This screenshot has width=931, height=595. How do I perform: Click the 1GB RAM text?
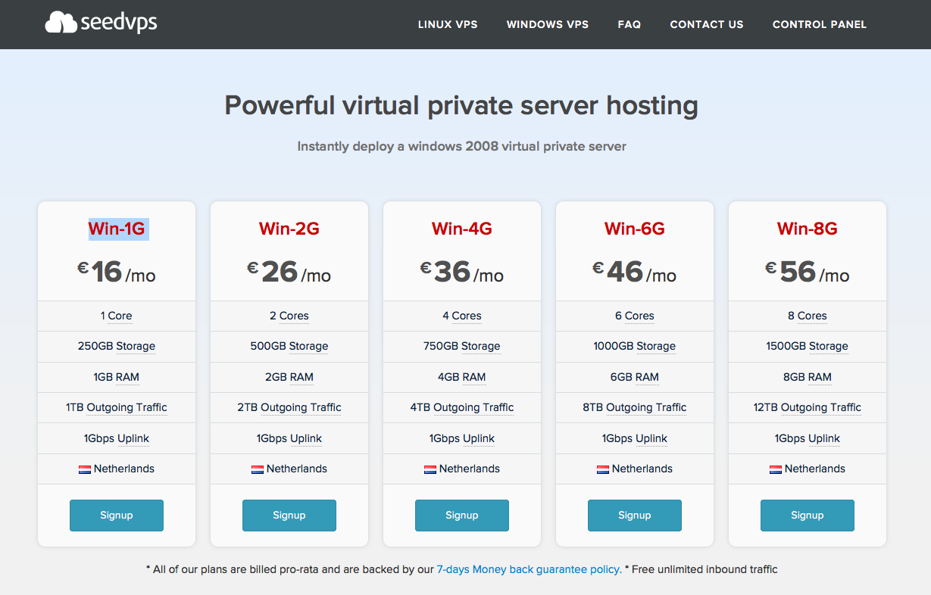tap(117, 377)
